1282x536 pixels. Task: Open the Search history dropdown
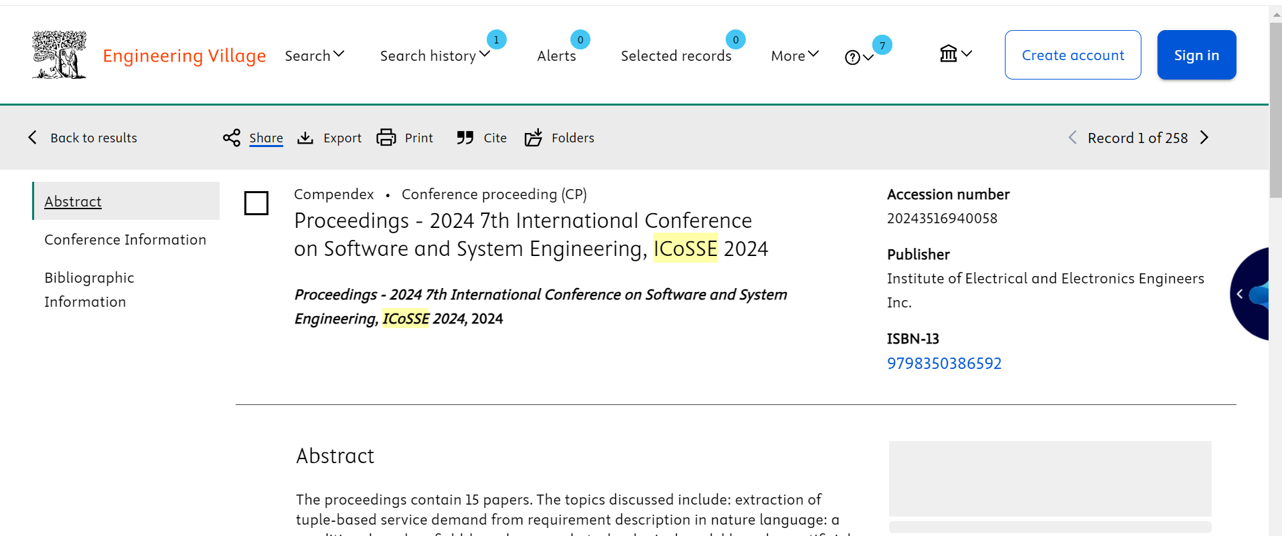point(435,55)
